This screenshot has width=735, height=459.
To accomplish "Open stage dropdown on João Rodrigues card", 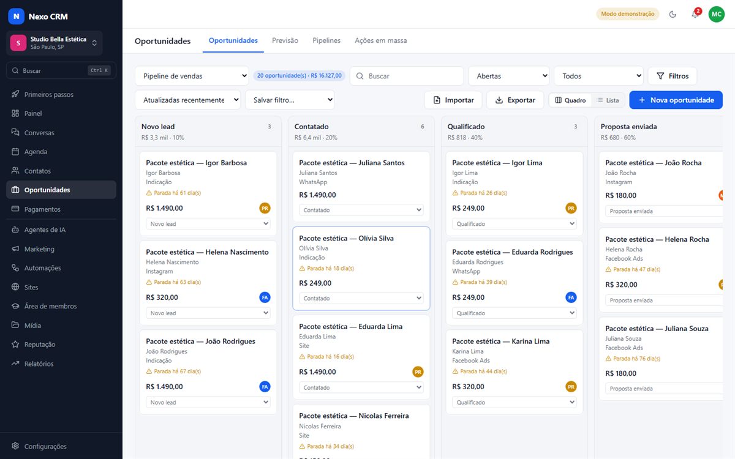I will coord(208,403).
